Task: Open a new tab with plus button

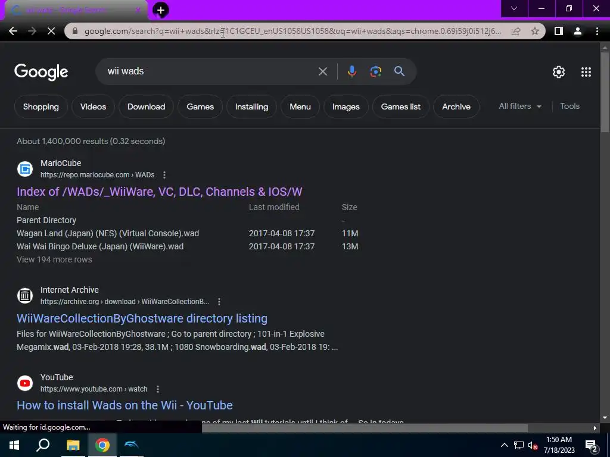Action: tap(161, 10)
